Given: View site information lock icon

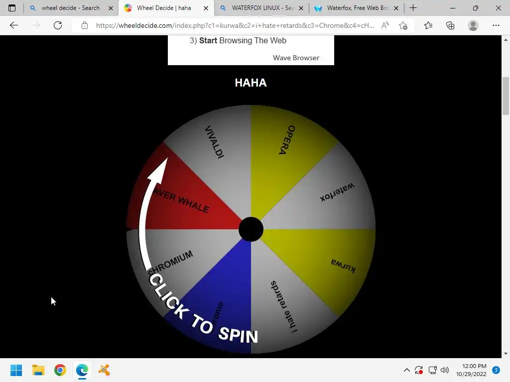Looking at the screenshot, I should [85, 25].
